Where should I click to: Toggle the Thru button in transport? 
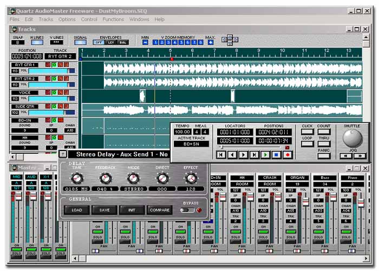324,144
